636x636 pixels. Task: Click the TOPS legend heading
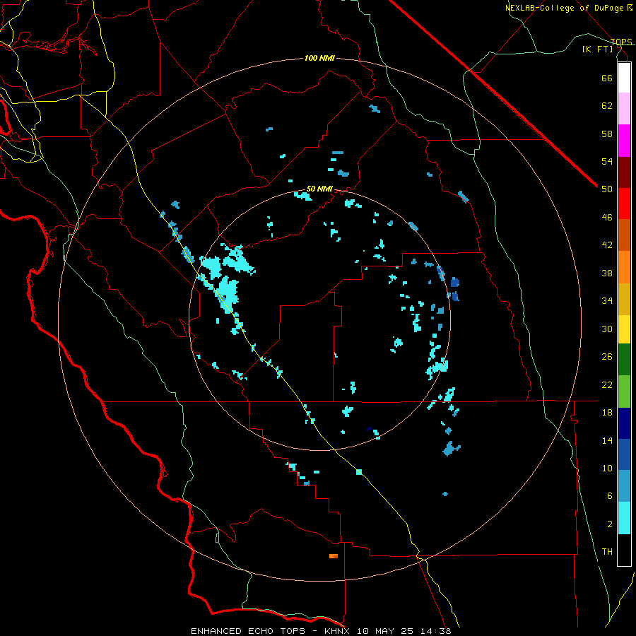621,42
